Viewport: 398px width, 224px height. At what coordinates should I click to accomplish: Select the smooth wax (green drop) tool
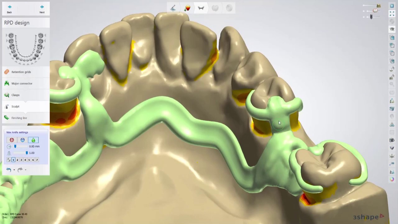(x=33, y=140)
